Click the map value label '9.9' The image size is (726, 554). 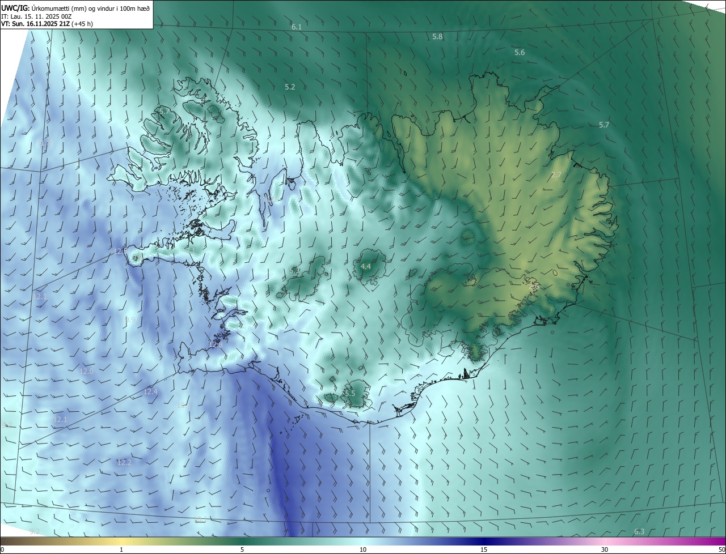click(x=130, y=319)
